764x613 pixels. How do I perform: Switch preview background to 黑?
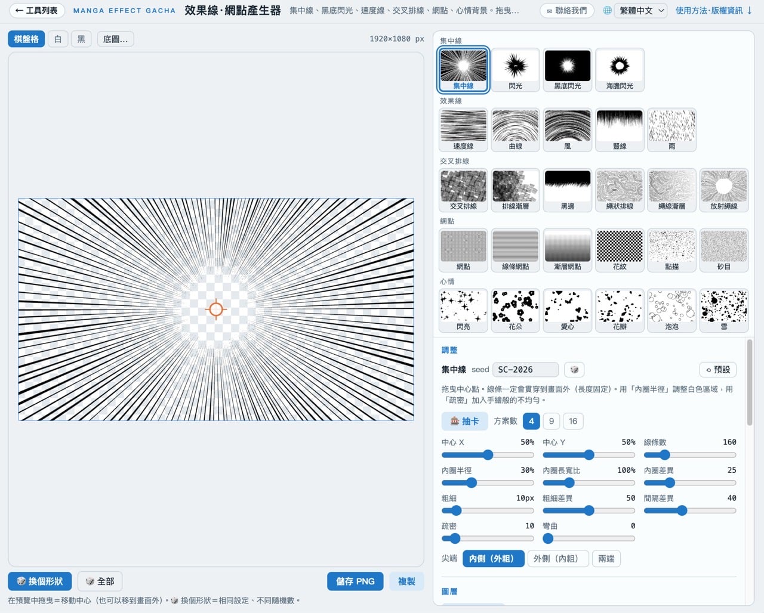(81, 39)
